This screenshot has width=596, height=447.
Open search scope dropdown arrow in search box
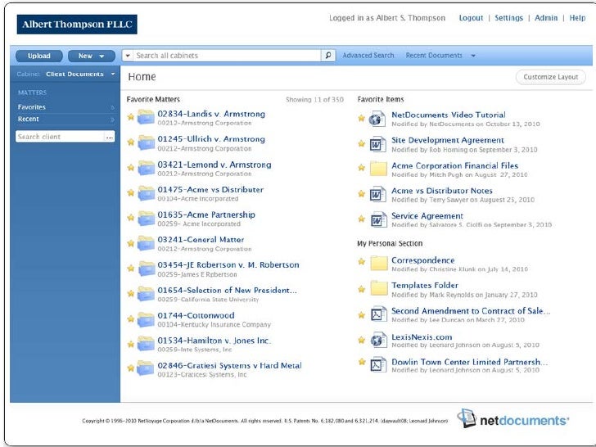[x=128, y=56]
